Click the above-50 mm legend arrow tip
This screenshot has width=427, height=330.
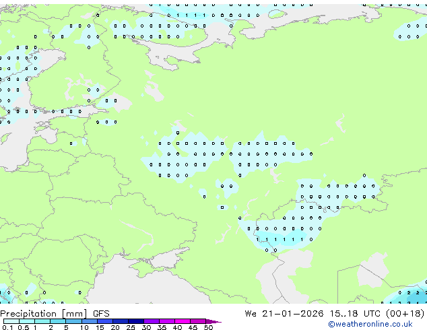[x=213, y=321]
